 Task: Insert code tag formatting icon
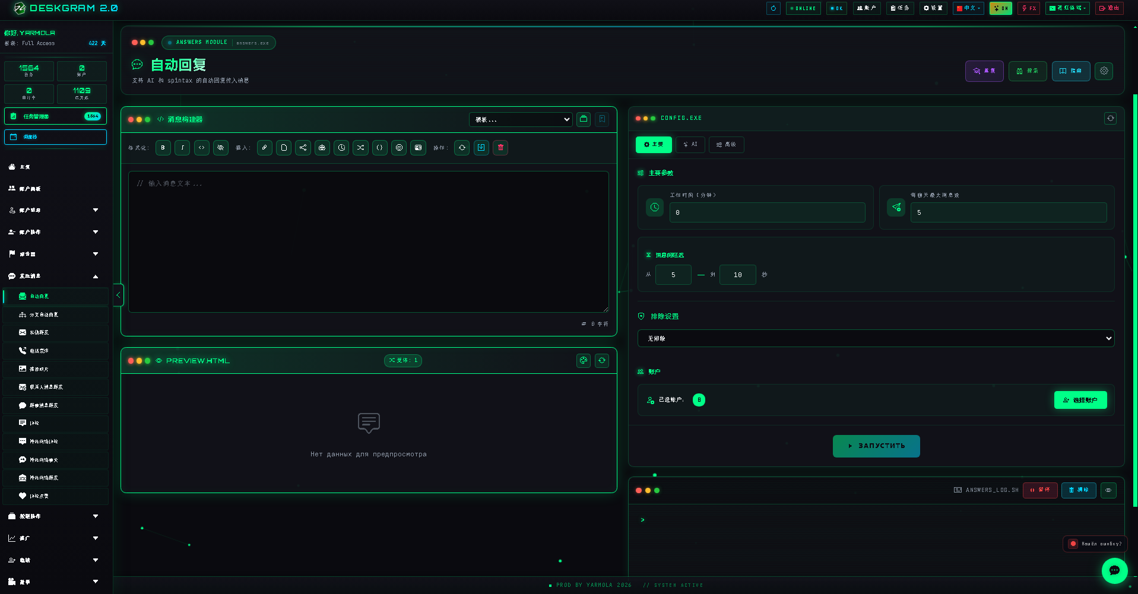click(x=202, y=148)
